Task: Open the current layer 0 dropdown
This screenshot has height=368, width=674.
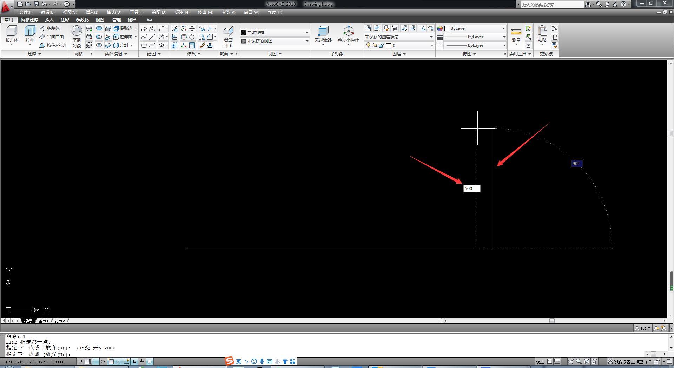Action: (x=399, y=45)
